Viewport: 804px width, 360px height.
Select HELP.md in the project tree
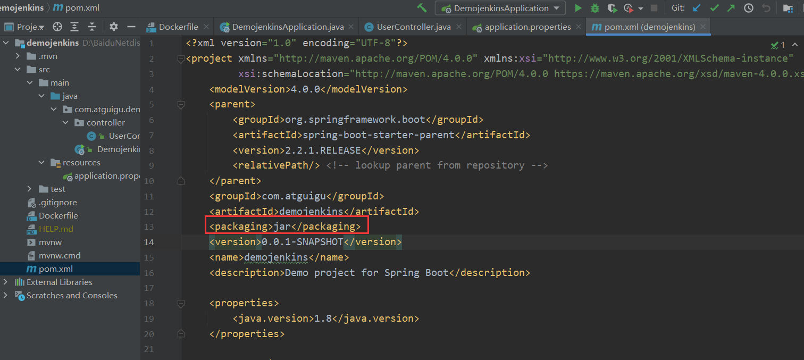pyautogui.click(x=50, y=229)
